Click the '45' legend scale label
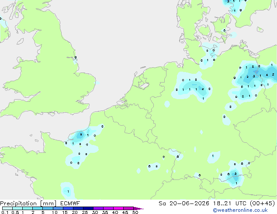Image resolution: width=277 pixels, height=214 pixels. point(125,212)
